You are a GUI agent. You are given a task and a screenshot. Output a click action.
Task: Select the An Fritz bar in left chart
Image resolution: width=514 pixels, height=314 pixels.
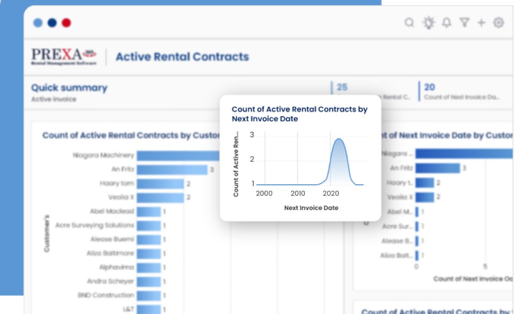click(x=172, y=170)
